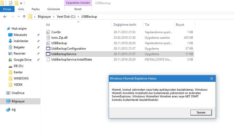Go forward with the forward arrow
This screenshot has height=133, width=234.
coord(13,17)
